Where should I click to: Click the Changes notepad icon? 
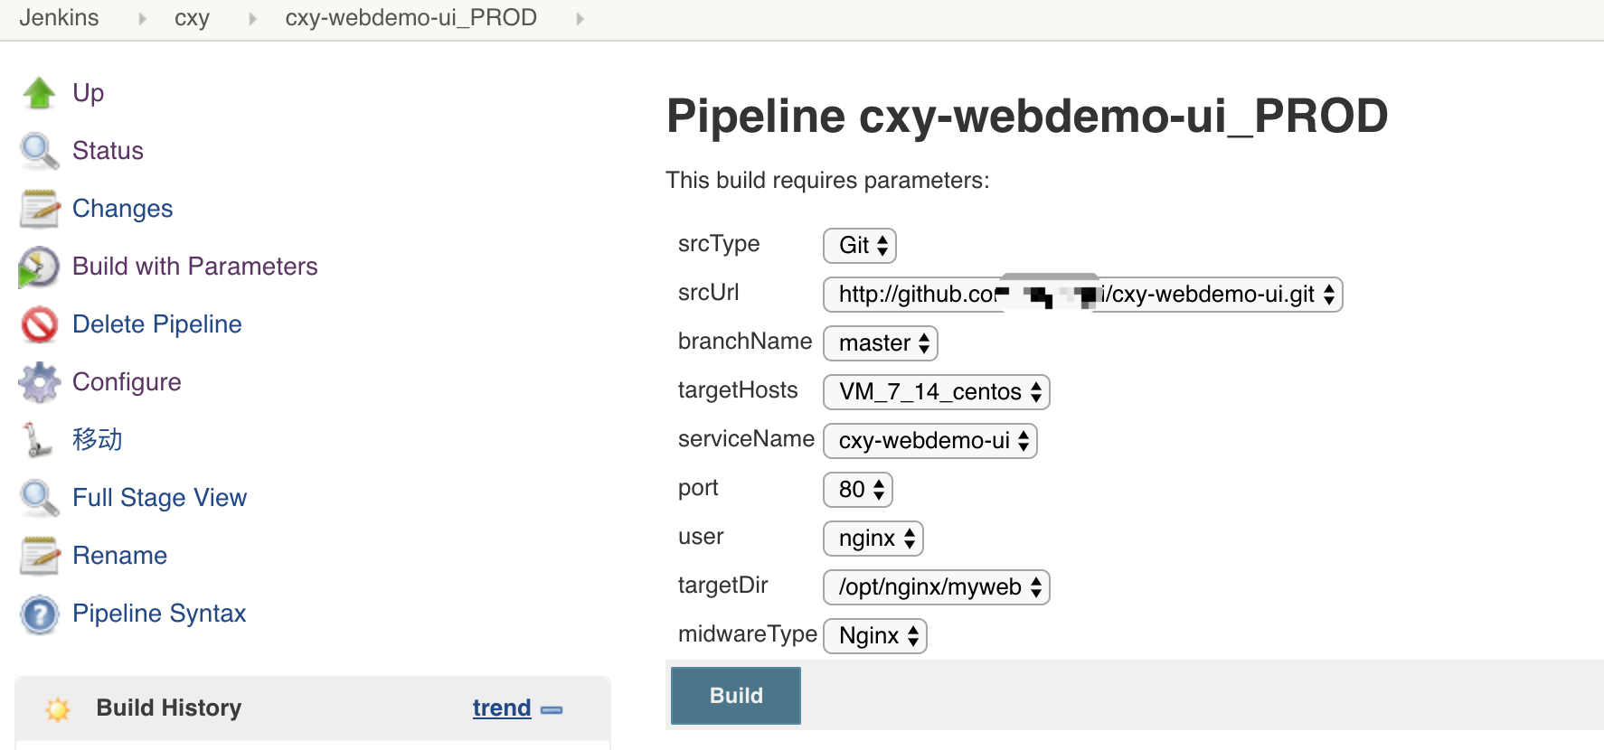[x=39, y=209]
